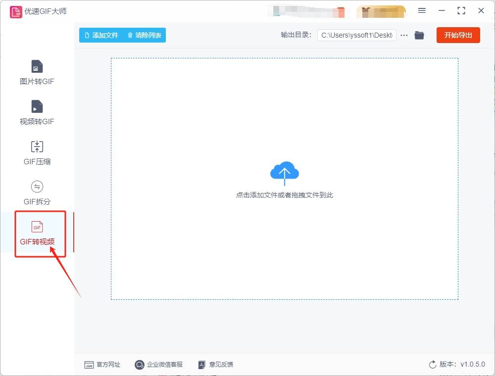Screen dimensions: 495x376
Task: Click the 企业微信客服 customer service icon
Action: pyautogui.click(x=158, y=364)
